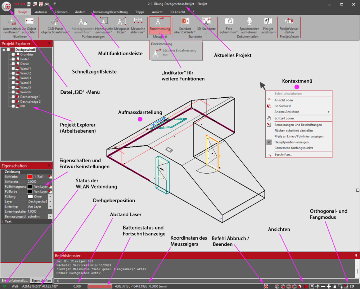The image size is (360, 289).
Task: Pin the Befehlsfenster panel
Action: pos(356,255)
